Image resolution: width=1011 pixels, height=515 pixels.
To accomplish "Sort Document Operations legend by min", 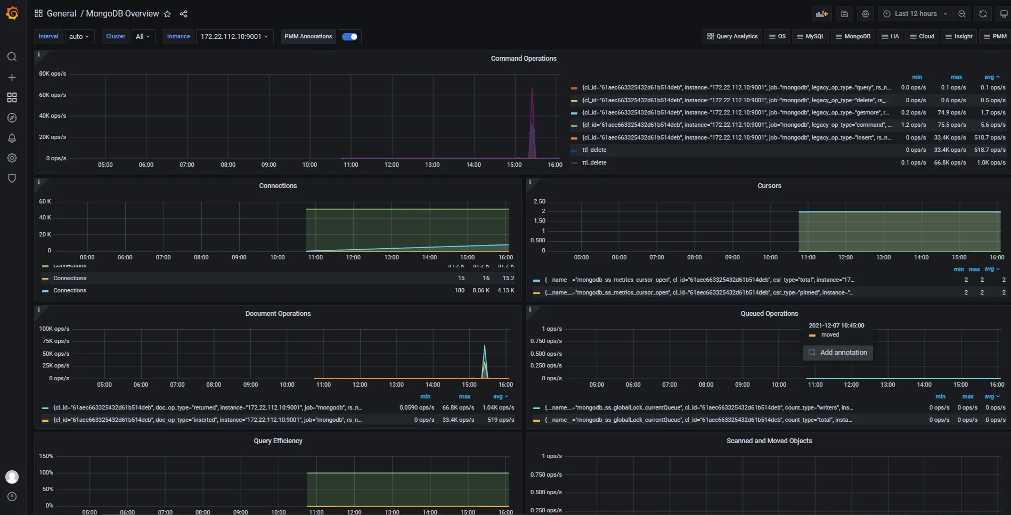I will tap(425, 397).
